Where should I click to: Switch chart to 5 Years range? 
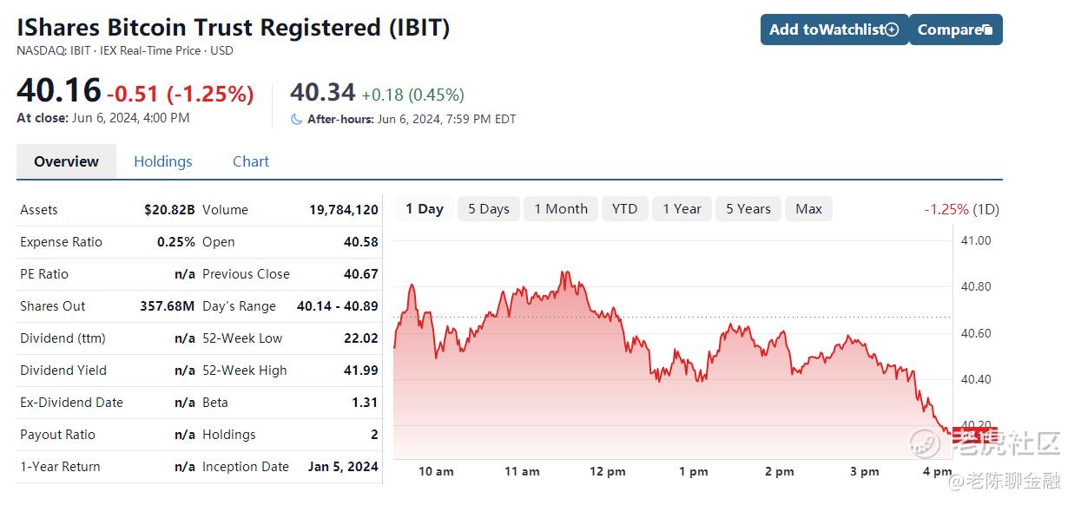click(748, 208)
